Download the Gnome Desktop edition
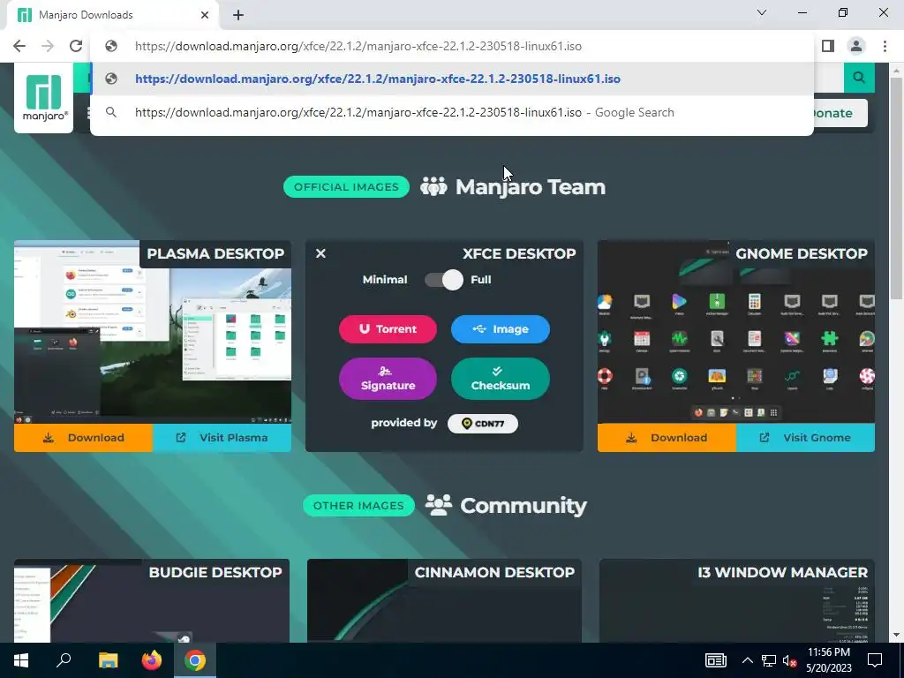This screenshot has width=904, height=678. [667, 438]
